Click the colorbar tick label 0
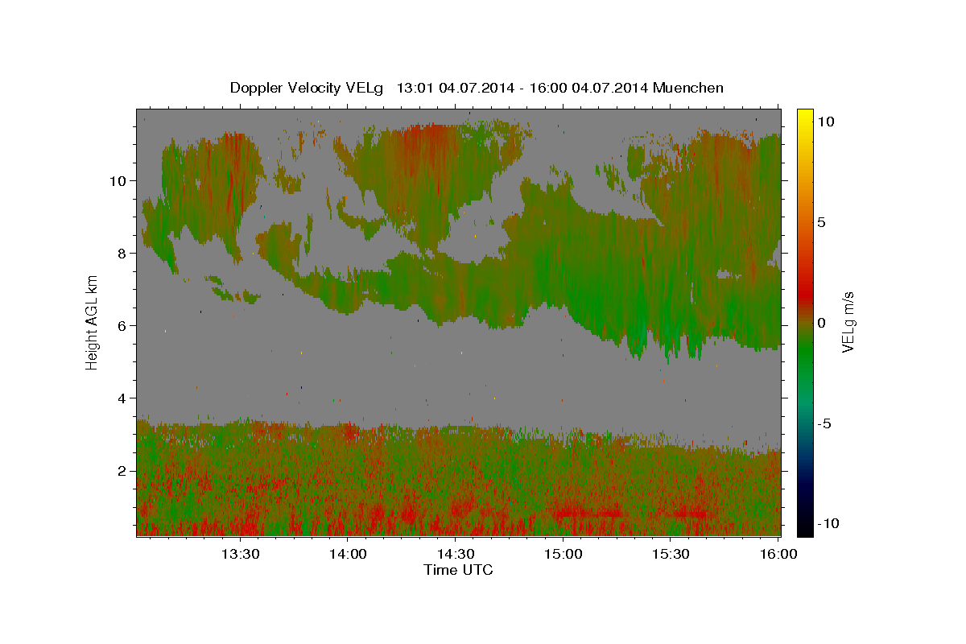 (821, 323)
